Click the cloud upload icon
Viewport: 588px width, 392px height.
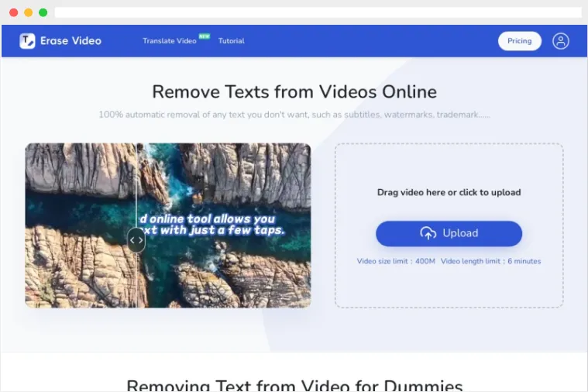point(428,233)
